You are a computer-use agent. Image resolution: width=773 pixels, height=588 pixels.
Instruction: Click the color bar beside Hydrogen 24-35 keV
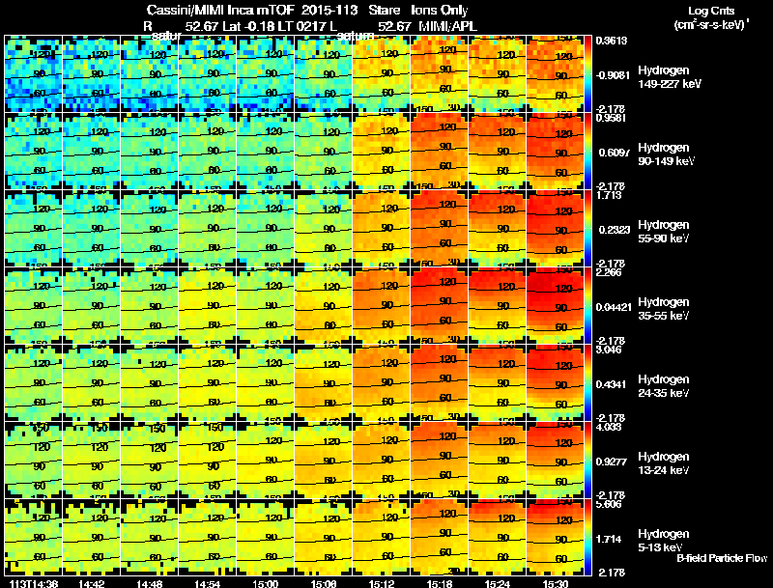click(x=587, y=383)
